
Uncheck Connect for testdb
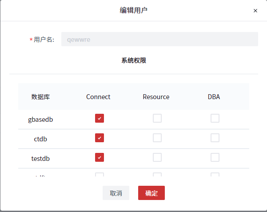coord(100,157)
